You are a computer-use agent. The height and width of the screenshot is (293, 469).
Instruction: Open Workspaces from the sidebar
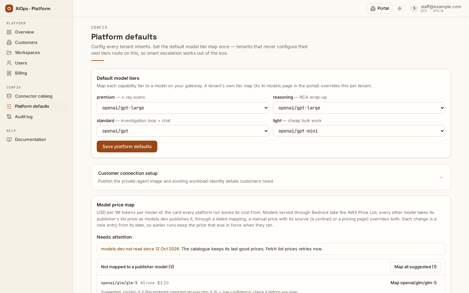click(36, 53)
